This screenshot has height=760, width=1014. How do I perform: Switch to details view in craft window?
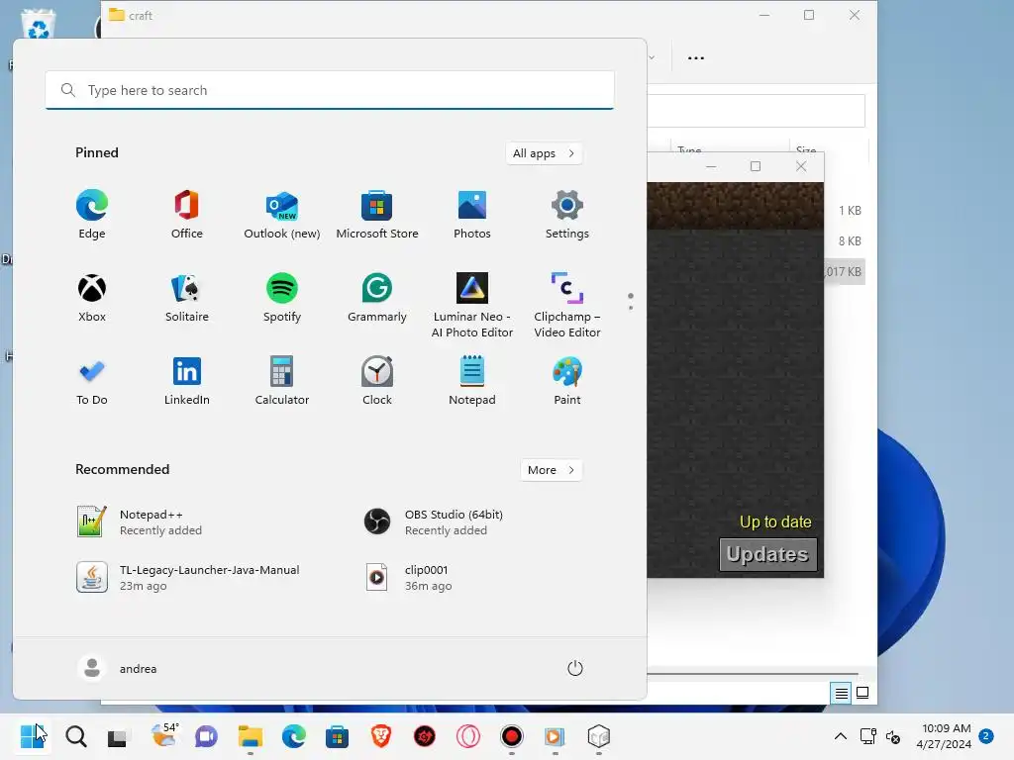pyautogui.click(x=841, y=694)
